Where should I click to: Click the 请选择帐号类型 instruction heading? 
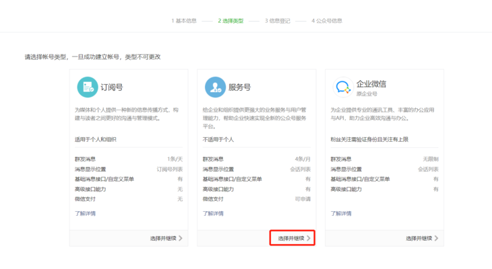click(92, 56)
